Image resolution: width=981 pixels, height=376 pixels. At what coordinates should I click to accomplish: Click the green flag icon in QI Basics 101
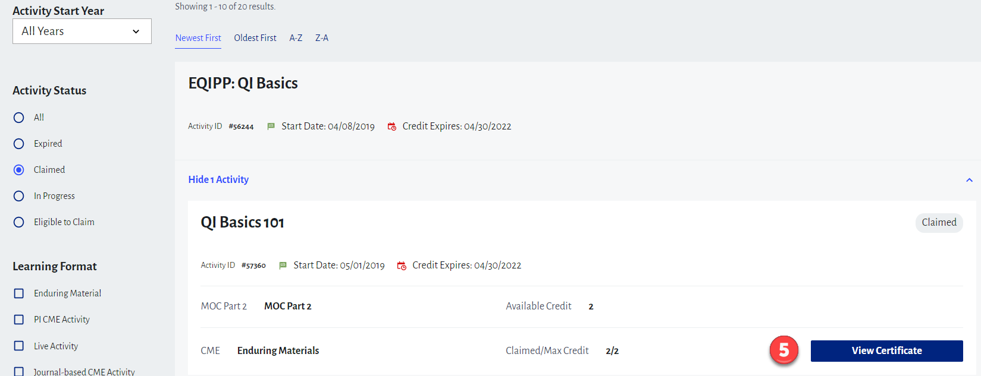point(283,266)
